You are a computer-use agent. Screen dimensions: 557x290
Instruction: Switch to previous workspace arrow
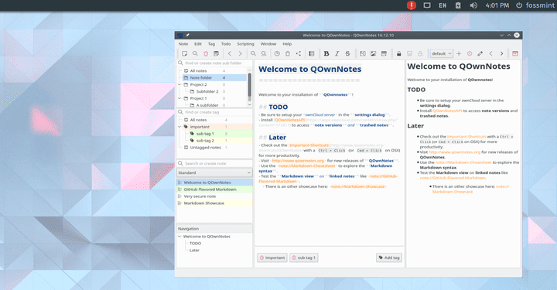click(490, 53)
